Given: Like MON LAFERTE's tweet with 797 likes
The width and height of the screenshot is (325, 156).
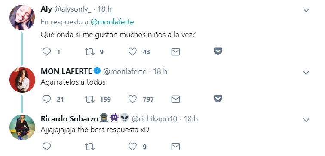Looking at the screenshot, I should (x=132, y=99).
